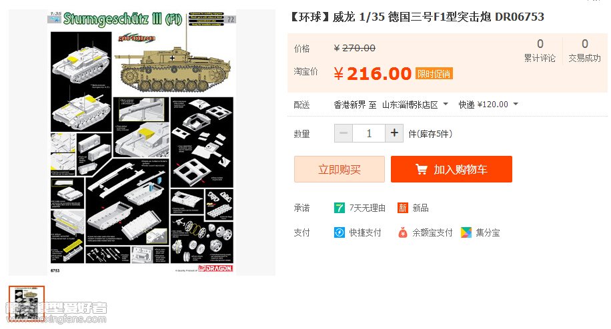Viewport: 611px width, 329px height.
Task: Decrease quantity with the minus button
Action: [344, 133]
